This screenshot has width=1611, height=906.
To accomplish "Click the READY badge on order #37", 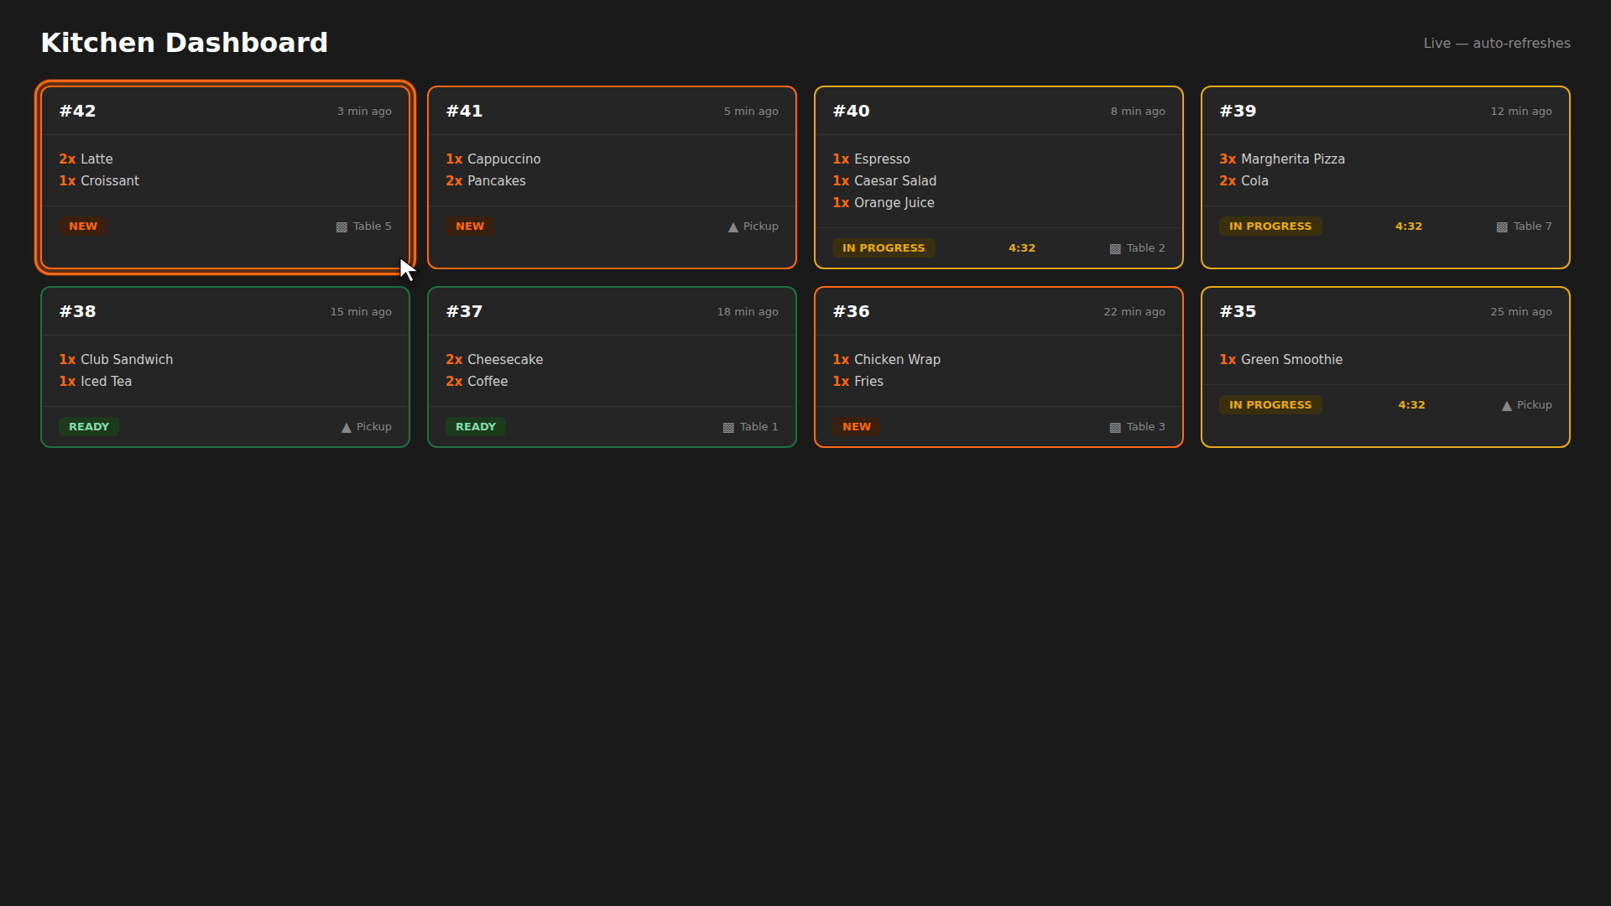I will point(476,427).
